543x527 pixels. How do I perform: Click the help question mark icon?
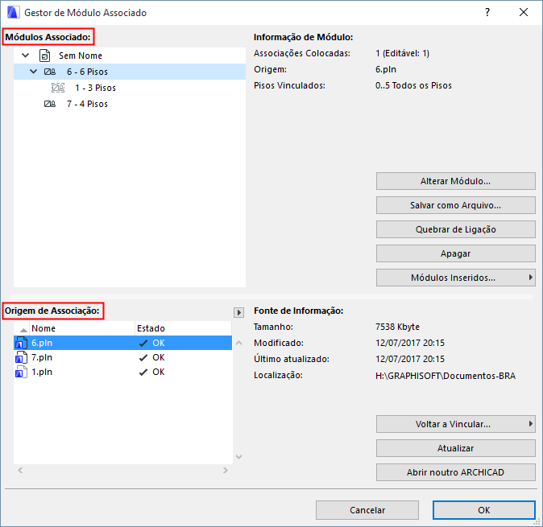[x=487, y=12]
